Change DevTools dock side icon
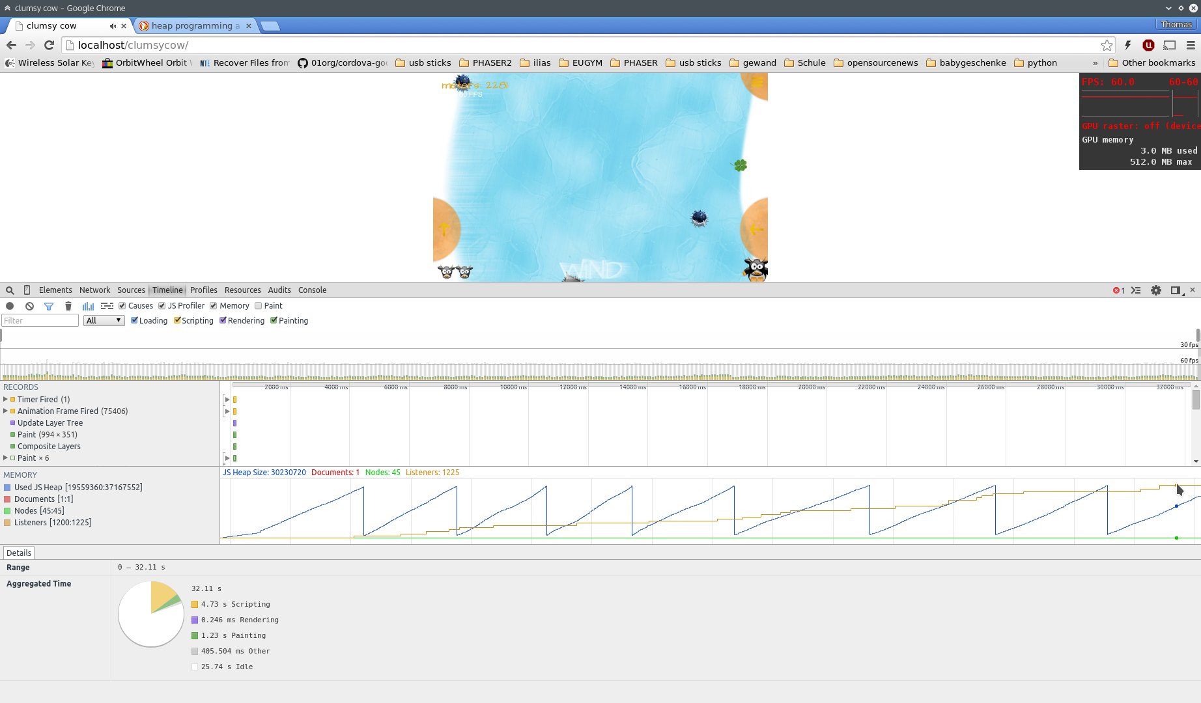The height and width of the screenshot is (703, 1201). (1176, 290)
